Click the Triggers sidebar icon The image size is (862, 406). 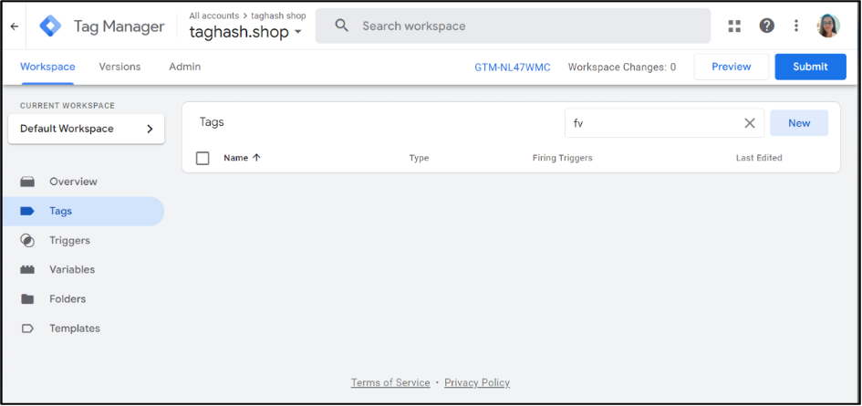[x=27, y=241]
